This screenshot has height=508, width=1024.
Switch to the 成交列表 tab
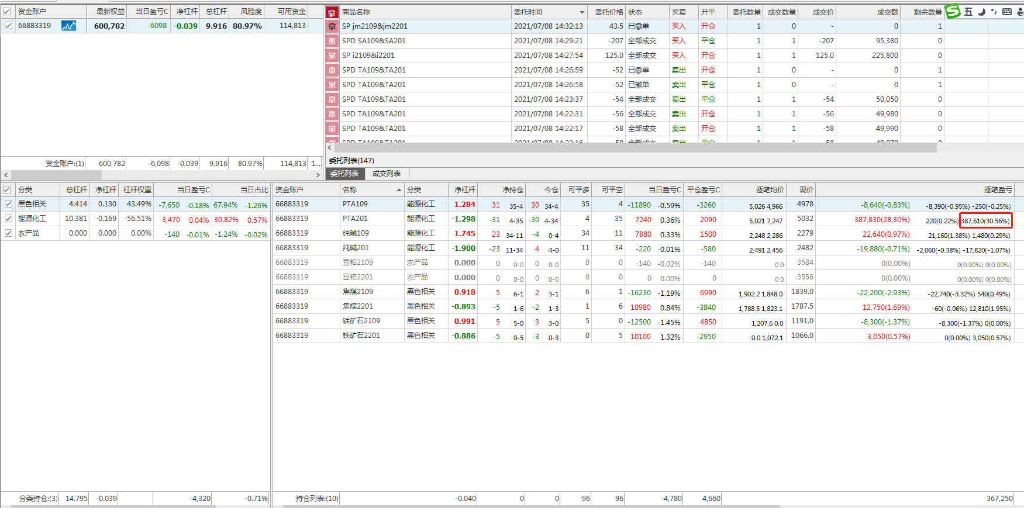tap(387, 174)
